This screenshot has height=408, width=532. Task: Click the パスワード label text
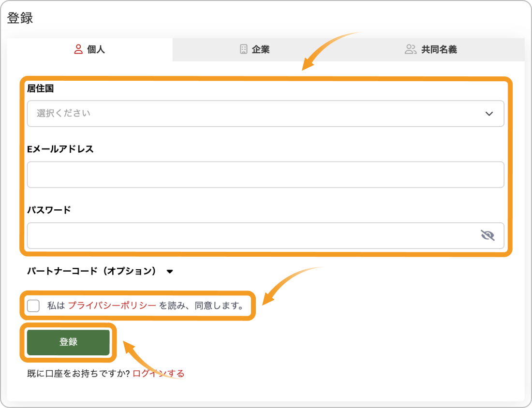[49, 210]
